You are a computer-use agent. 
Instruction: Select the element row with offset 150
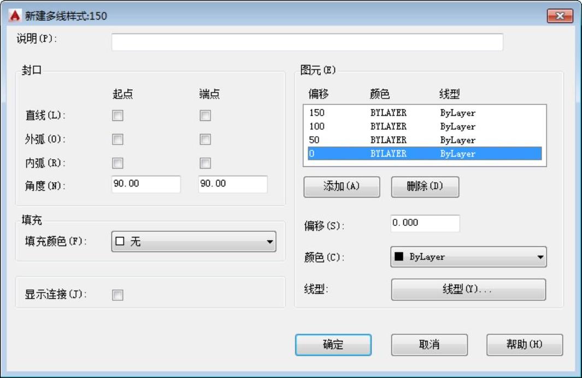425,113
